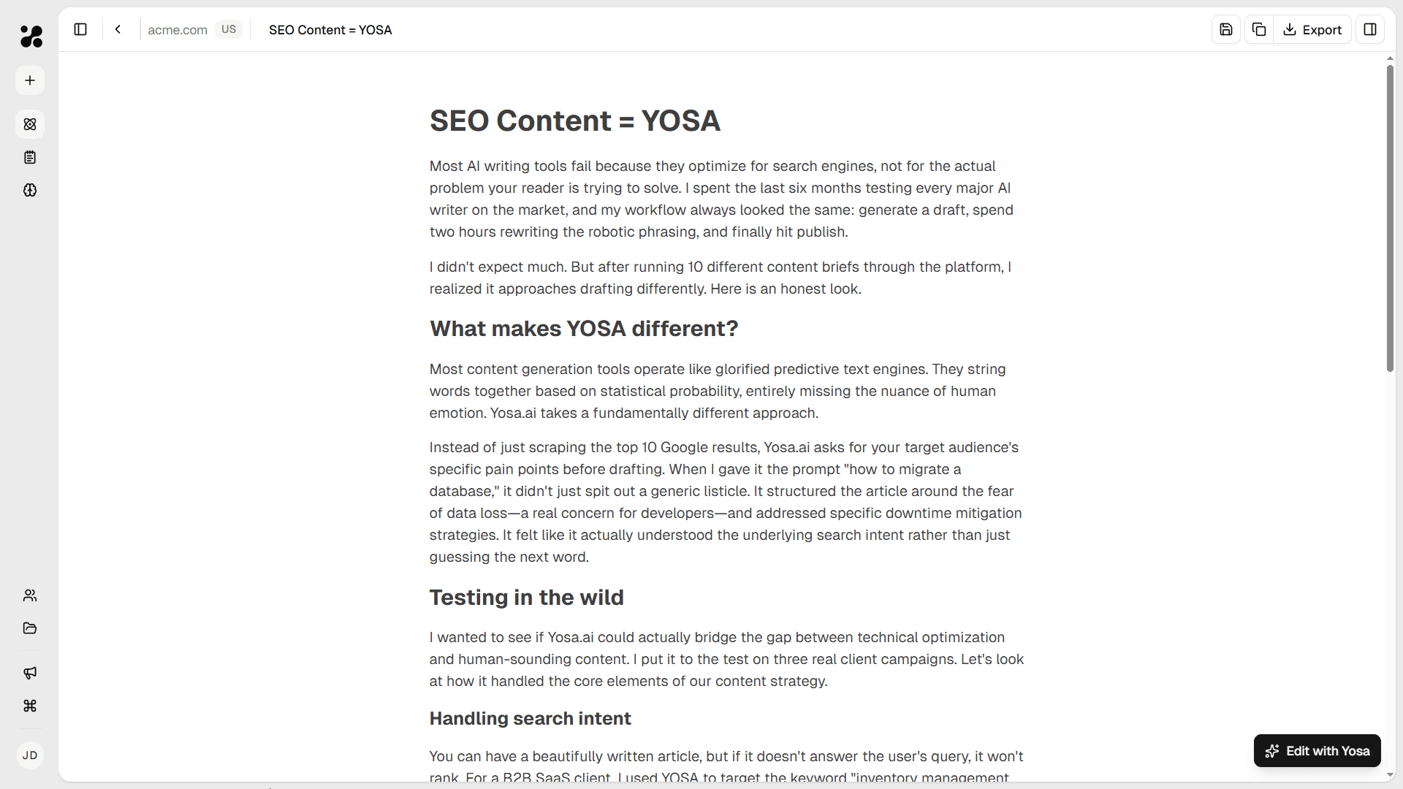This screenshot has height=789, width=1403.
Task: Navigate back with the arrow
Action: click(x=118, y=29)
